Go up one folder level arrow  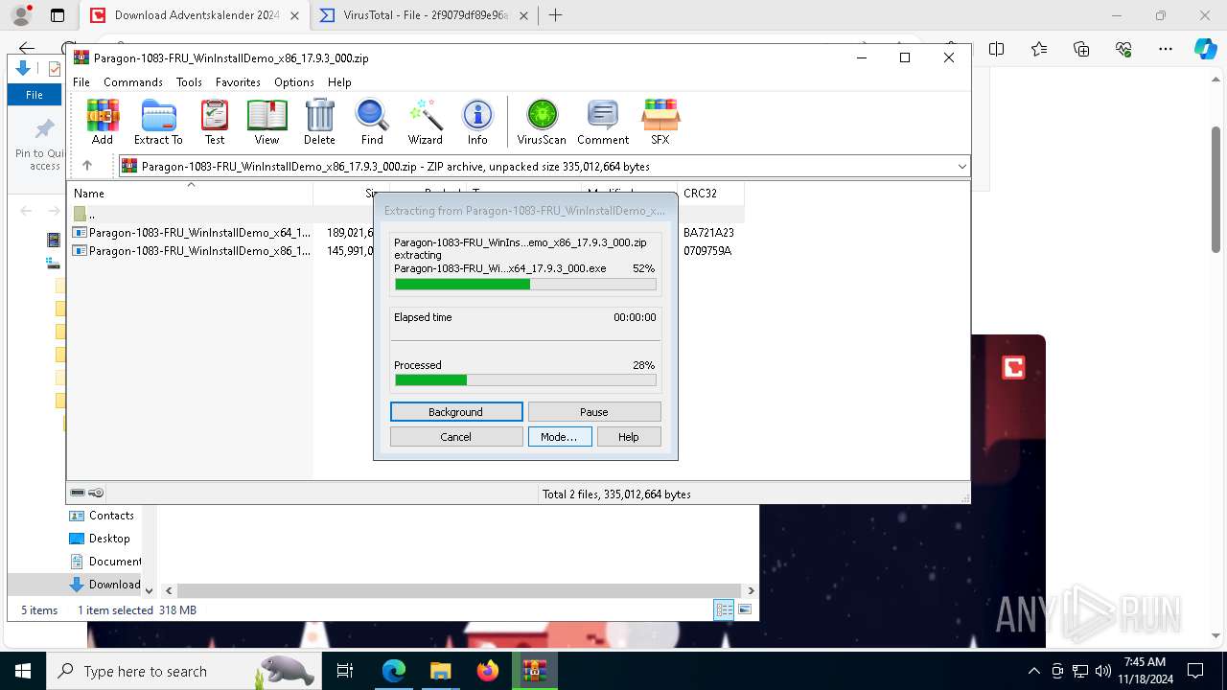click(x=87, y=166)
